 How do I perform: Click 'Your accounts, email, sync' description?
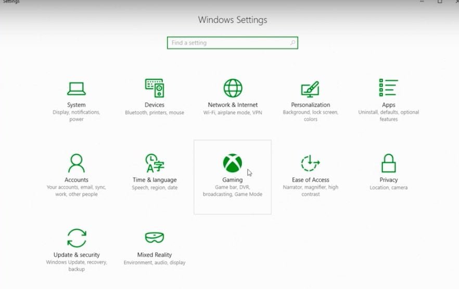76,191
